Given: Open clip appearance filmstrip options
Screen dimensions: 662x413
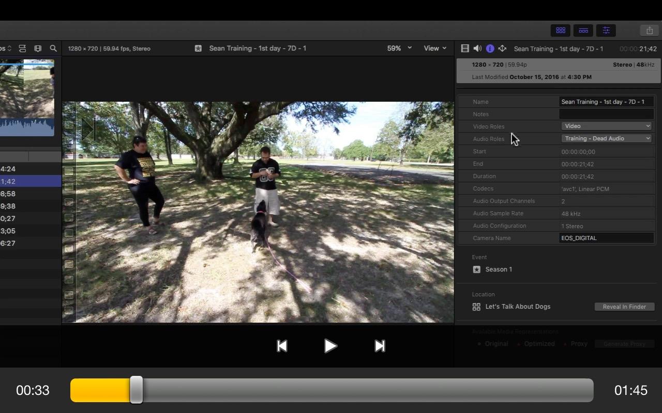Looking at the screenshot, I should click(38, 49).
